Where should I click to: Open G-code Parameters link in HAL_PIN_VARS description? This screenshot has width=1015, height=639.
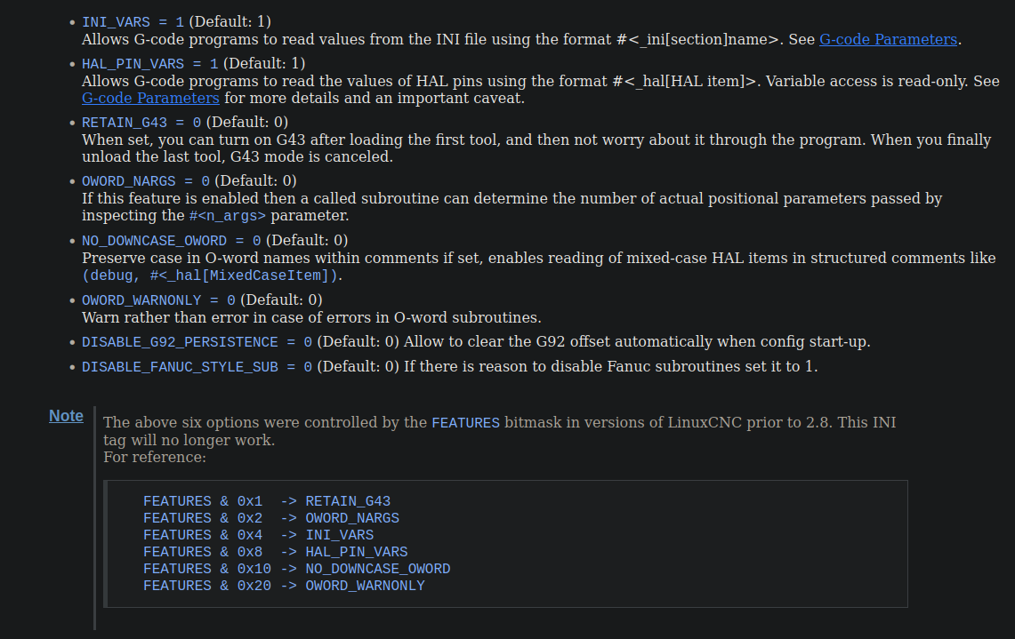[x=150, y=99]
